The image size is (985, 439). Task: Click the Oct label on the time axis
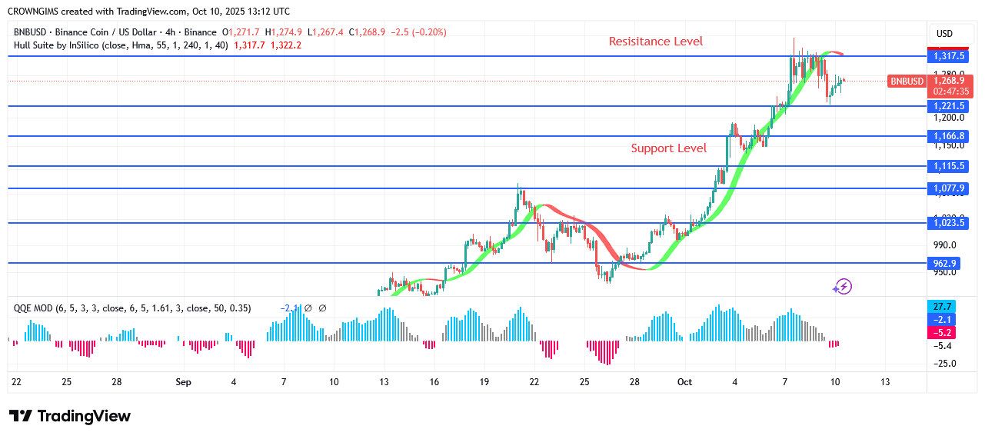[684, 382]
